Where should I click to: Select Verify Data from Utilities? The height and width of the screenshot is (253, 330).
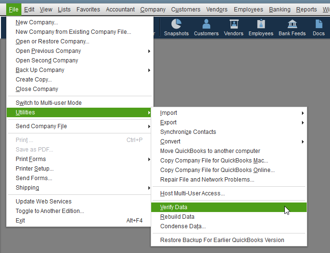174,207
